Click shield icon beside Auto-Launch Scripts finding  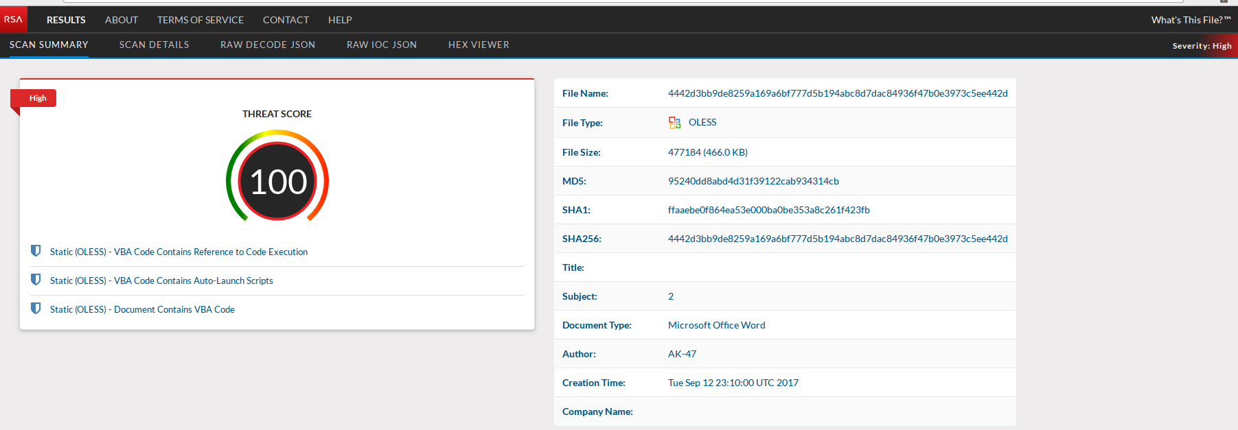[x=36, y=280]
